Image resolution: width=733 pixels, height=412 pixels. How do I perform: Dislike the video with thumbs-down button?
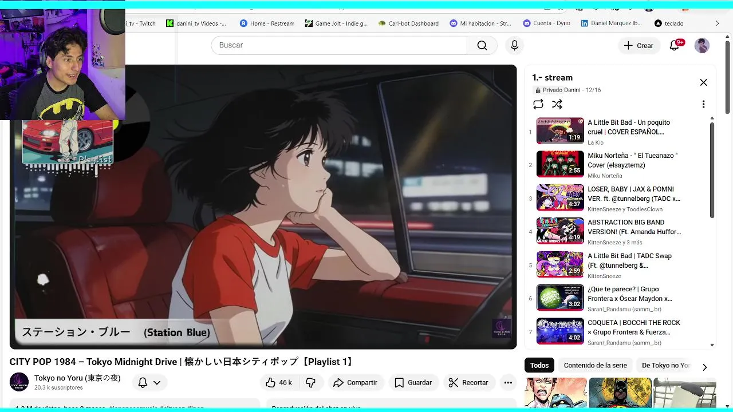[x=311, y=383]
